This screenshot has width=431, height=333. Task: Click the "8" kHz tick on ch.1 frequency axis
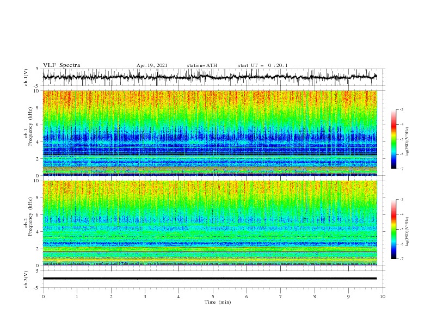pyautogui.click(x=39, y=108)
